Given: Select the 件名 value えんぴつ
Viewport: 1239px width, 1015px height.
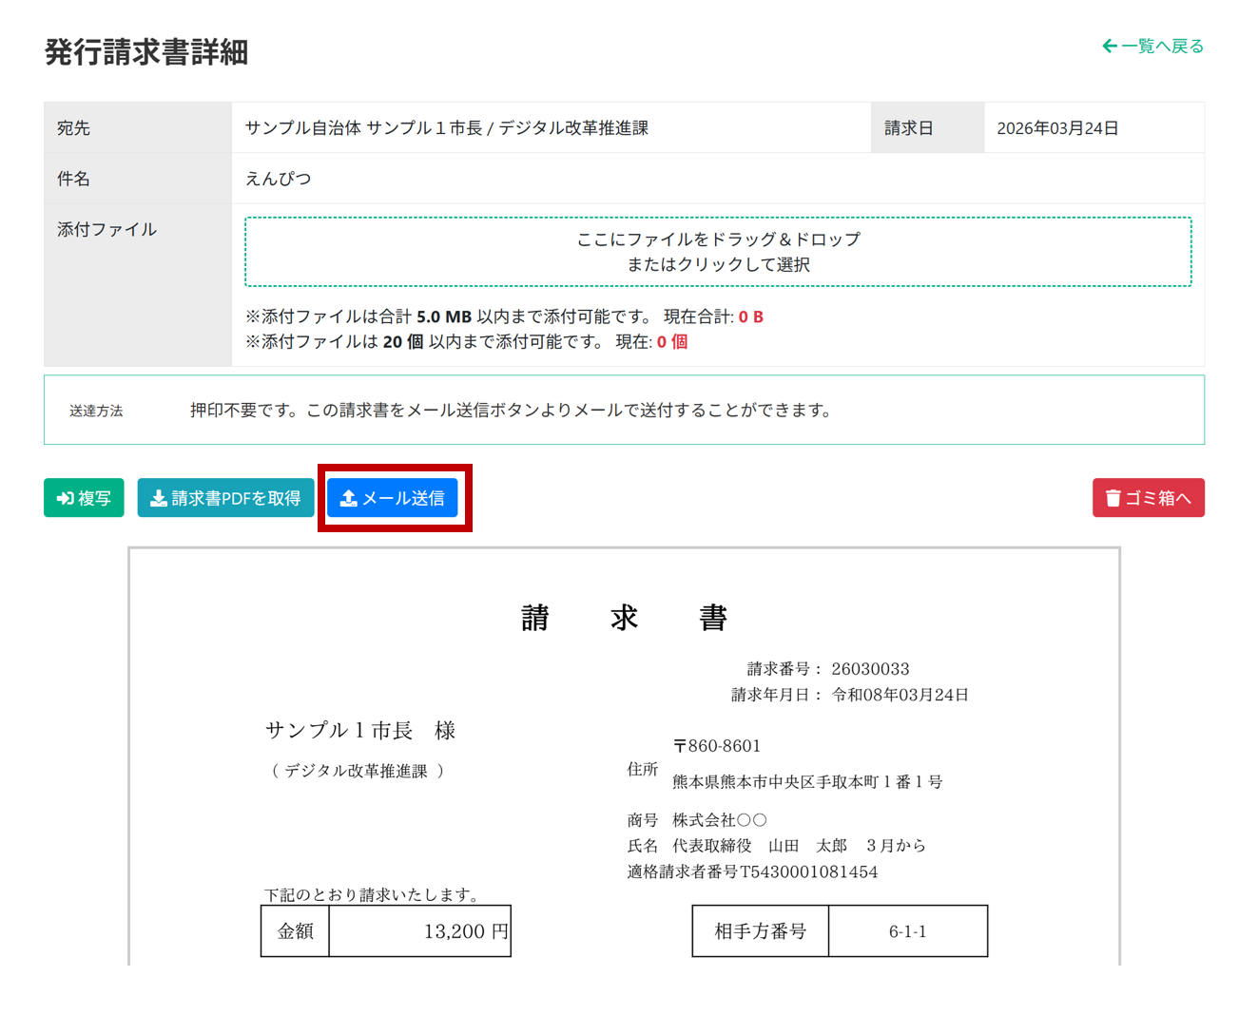Looking at the screenshot, I should tap(279, 179).
